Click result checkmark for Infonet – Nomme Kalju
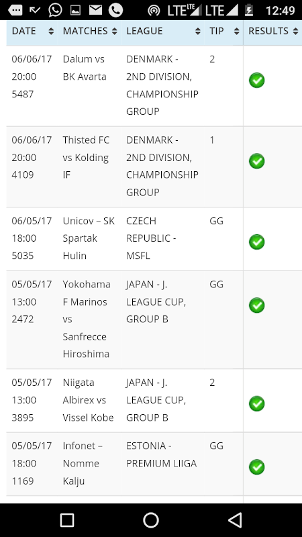 point(256,467)
